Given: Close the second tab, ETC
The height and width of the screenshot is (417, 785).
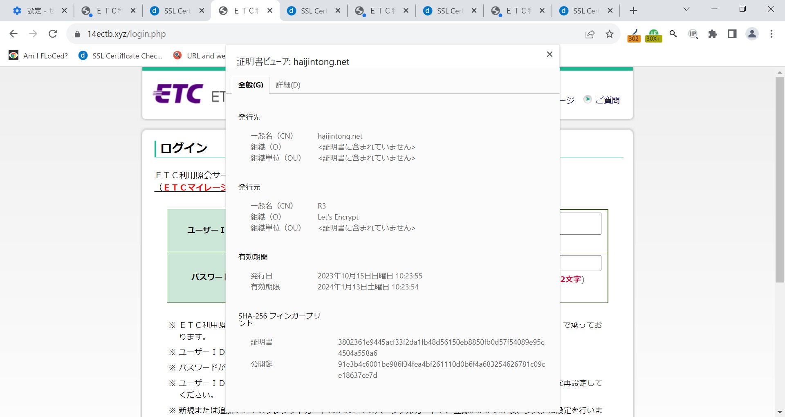Looking at the screenshot, I should (133, 11).
